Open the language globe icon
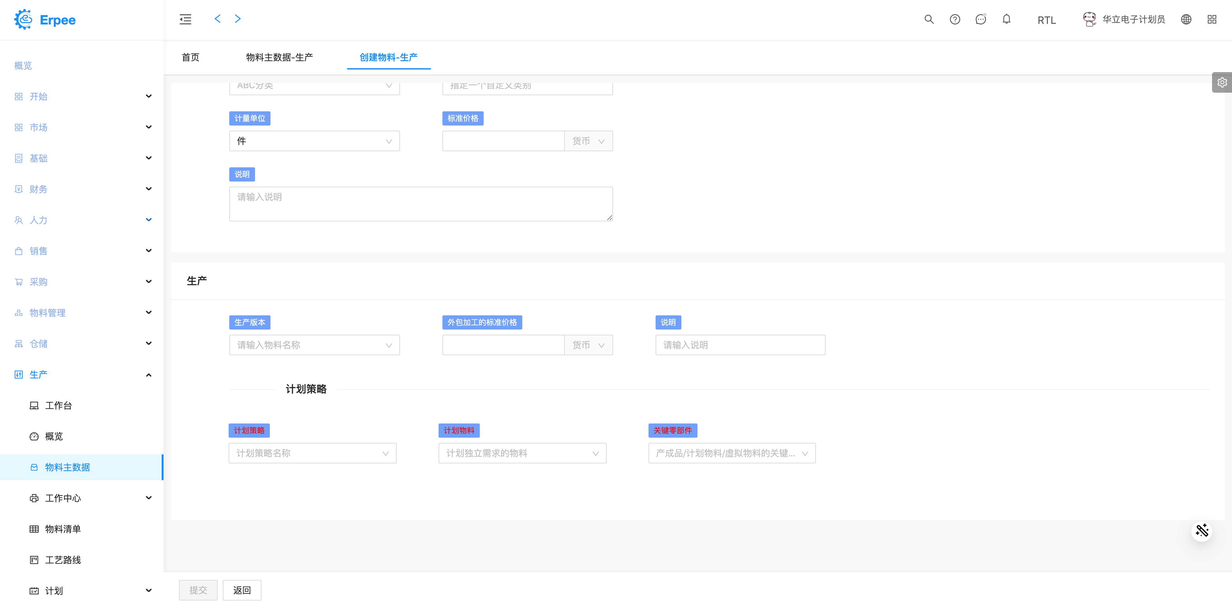Viewport: 1232px width, 605px height. (x=1186, y=20)
